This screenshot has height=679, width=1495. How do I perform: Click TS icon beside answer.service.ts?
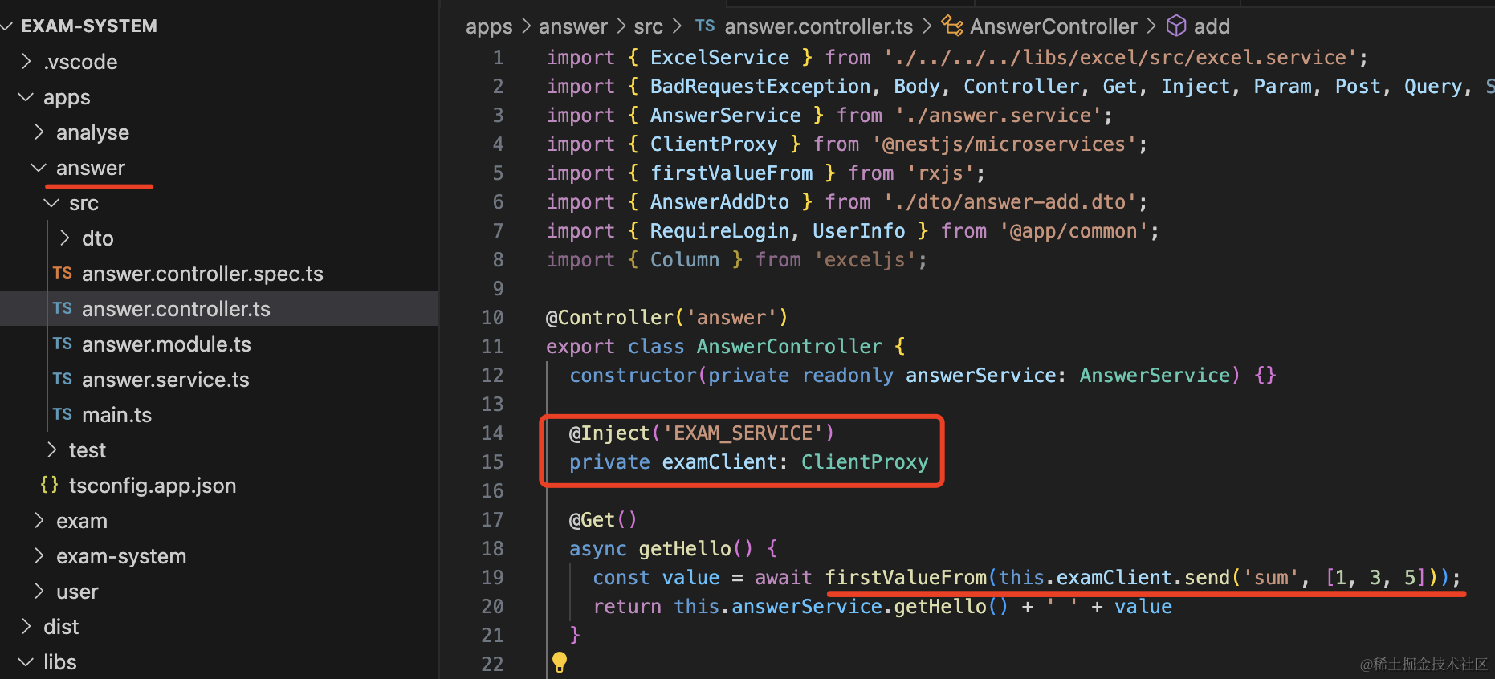point(63,380)
